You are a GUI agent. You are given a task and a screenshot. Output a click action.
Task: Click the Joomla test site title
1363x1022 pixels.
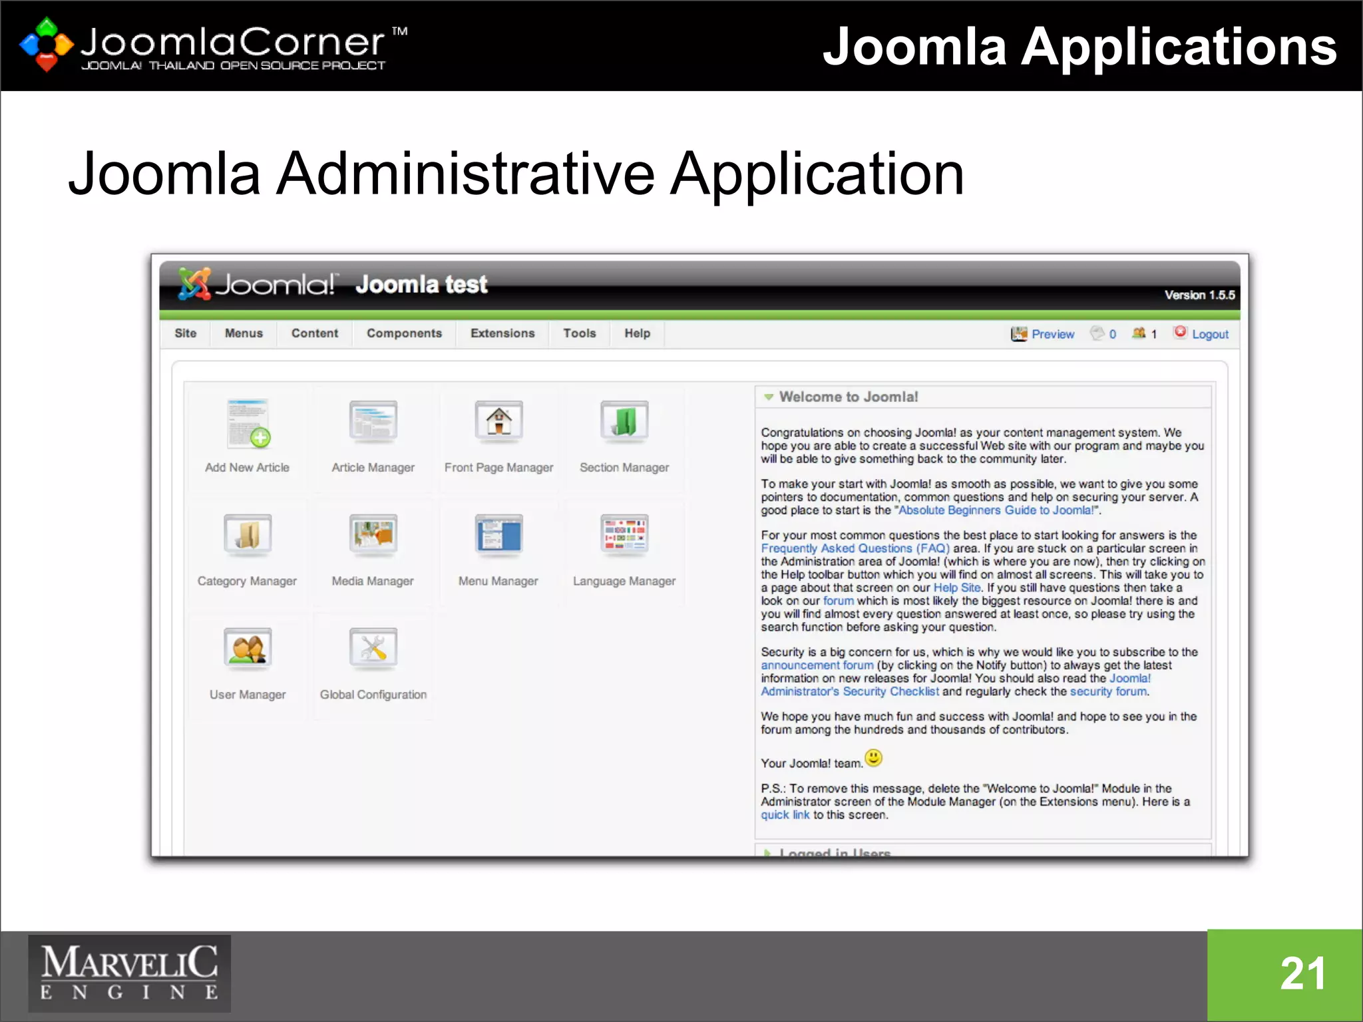click(421, 285)
